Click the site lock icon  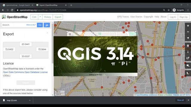pos(18,10)
